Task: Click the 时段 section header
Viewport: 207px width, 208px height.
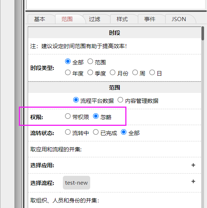Action: 115,33
